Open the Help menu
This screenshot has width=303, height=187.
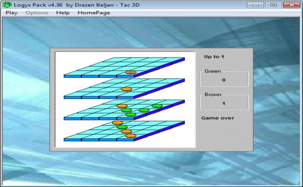pyautogui.click(x=63, y=13)
